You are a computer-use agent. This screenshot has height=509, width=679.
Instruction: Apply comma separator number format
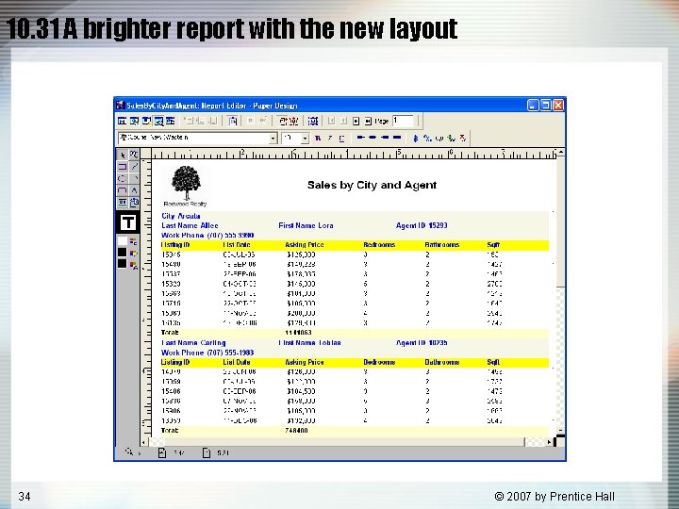439,138
